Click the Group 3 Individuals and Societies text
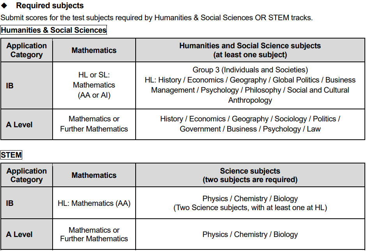The image size is (366, 251). (250, 70)
